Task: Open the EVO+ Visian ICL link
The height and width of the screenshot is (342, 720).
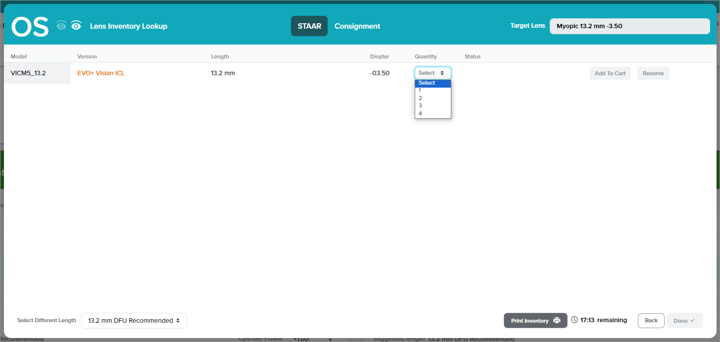Action: (x=101, y=73)
